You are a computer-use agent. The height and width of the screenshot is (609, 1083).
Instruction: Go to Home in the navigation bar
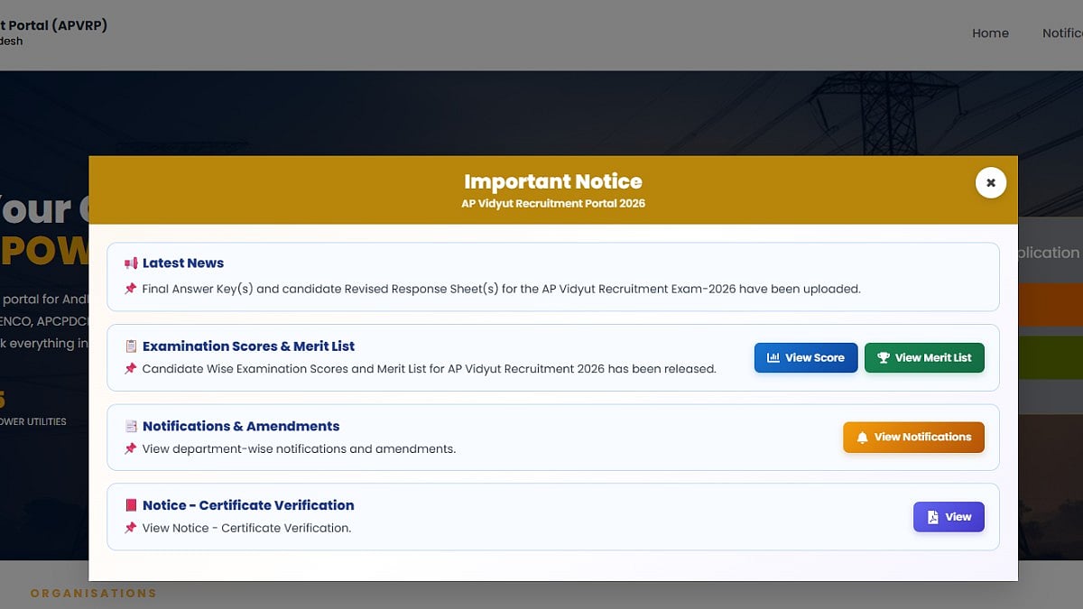tap(990, 32)
